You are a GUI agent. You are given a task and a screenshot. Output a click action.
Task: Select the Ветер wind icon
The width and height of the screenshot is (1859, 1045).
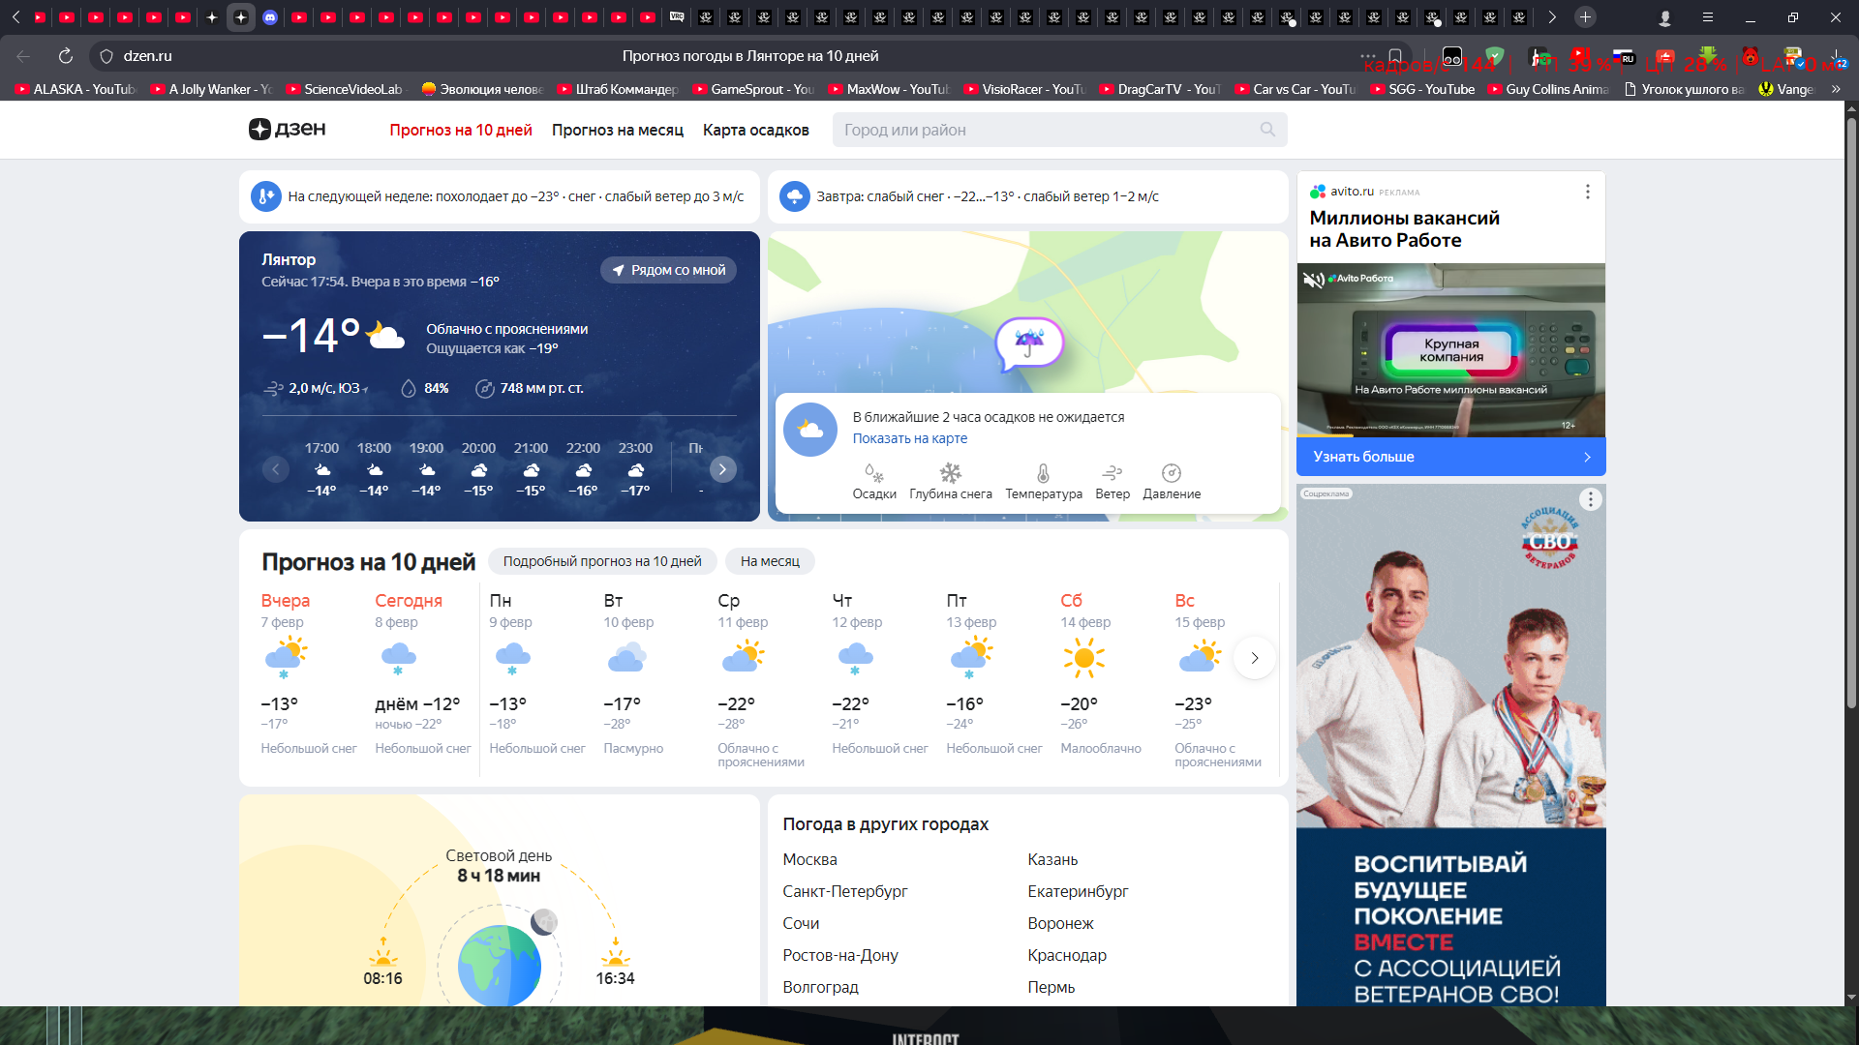[1112, 473]
